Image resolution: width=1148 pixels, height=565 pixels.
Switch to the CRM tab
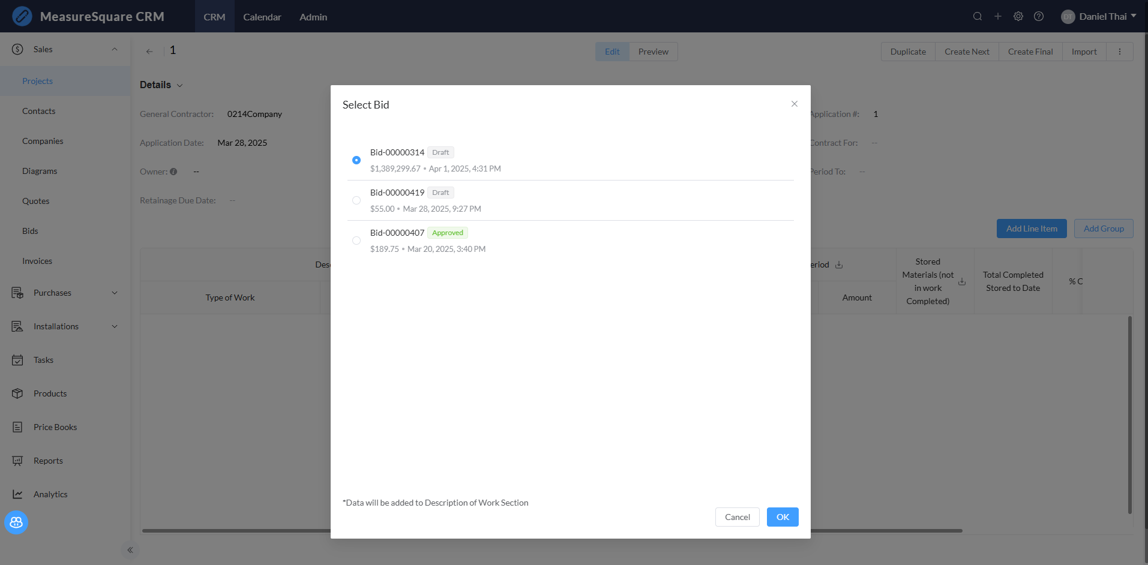214,17
